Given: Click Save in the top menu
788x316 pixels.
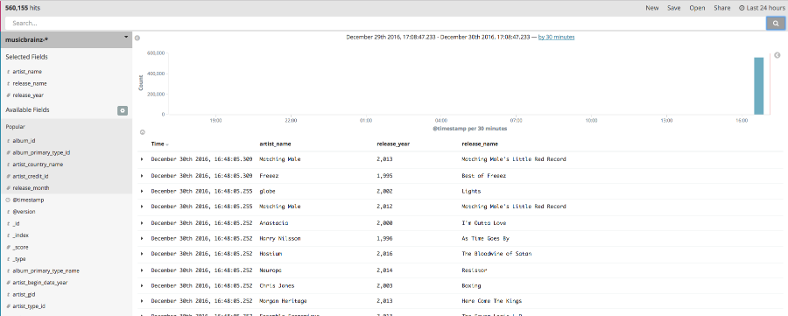Looking at the screenshot, I should (674, 8).
